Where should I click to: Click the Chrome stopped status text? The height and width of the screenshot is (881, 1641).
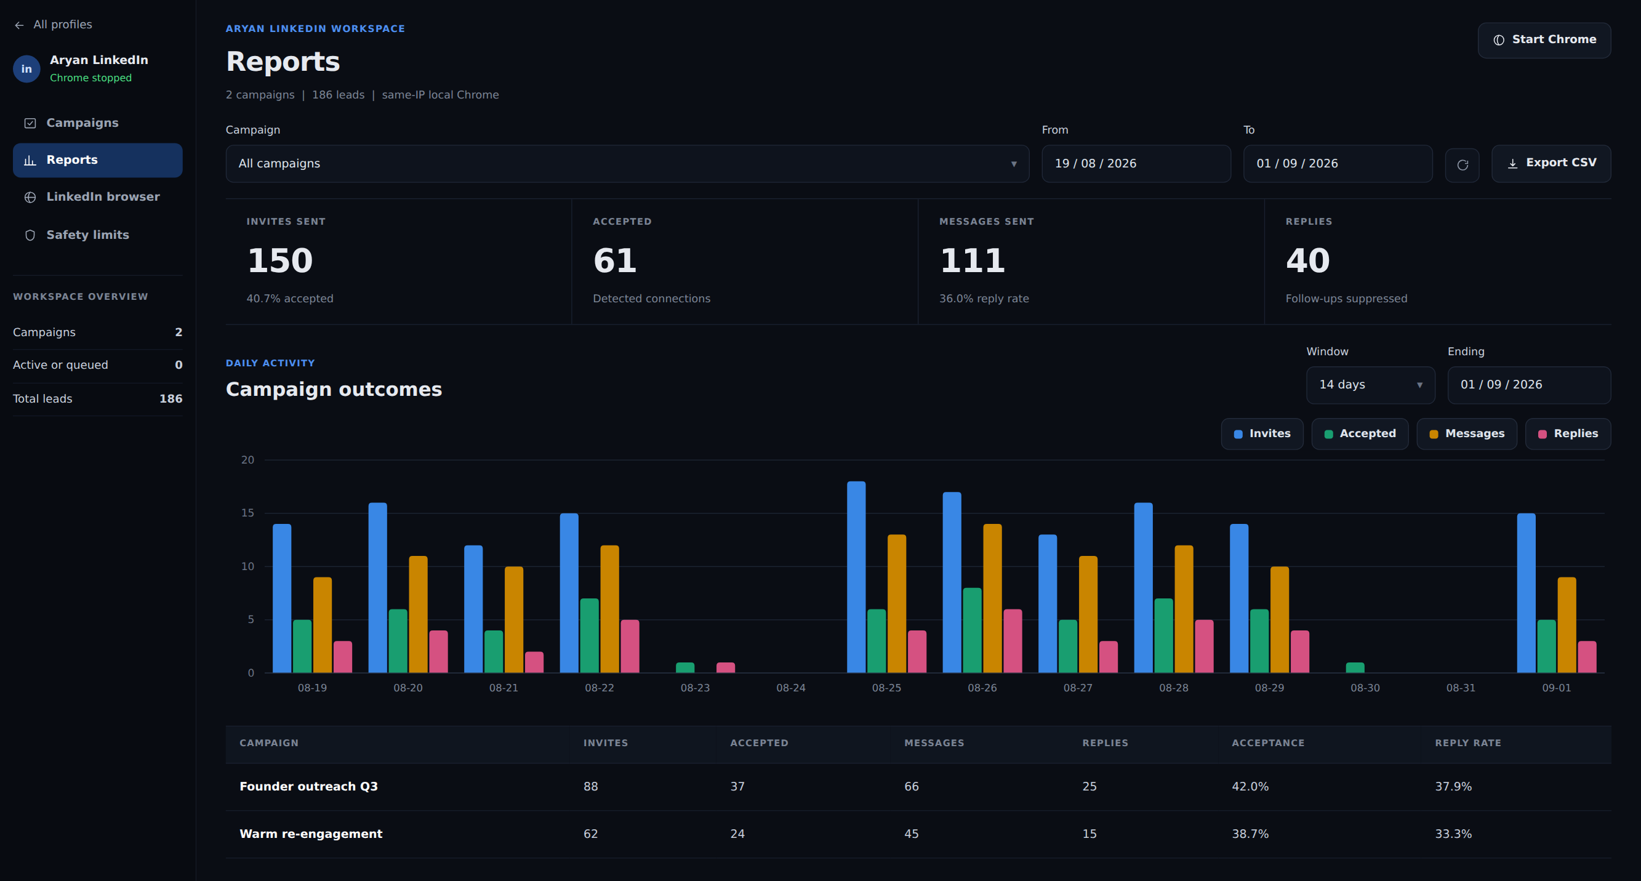(x=90, y=78)
